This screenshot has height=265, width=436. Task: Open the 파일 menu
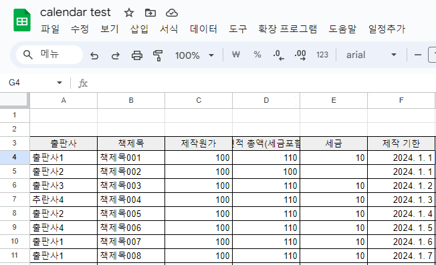point(50,29)
